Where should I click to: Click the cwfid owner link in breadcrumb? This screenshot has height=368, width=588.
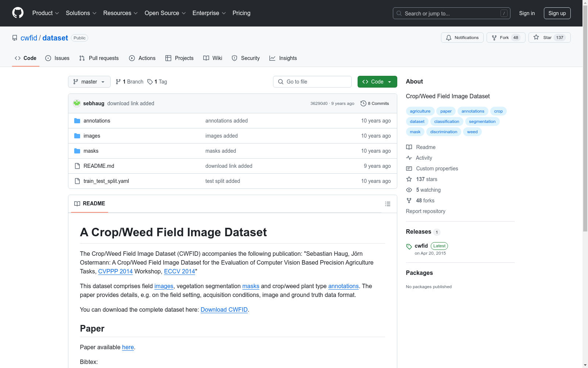(x=29, y=38)
